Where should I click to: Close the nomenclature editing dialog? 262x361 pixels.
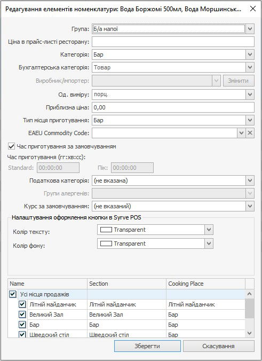[x=253, y=9]
